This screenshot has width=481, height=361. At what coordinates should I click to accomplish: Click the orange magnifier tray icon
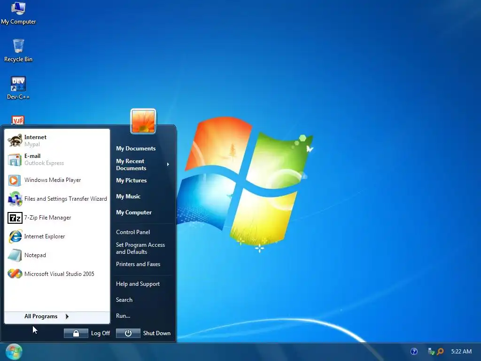(441, 352)
